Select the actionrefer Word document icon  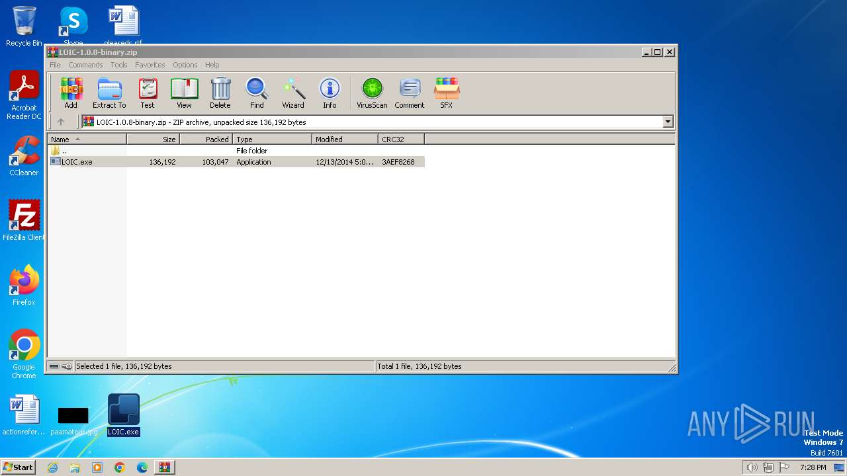tap(24, 415)
